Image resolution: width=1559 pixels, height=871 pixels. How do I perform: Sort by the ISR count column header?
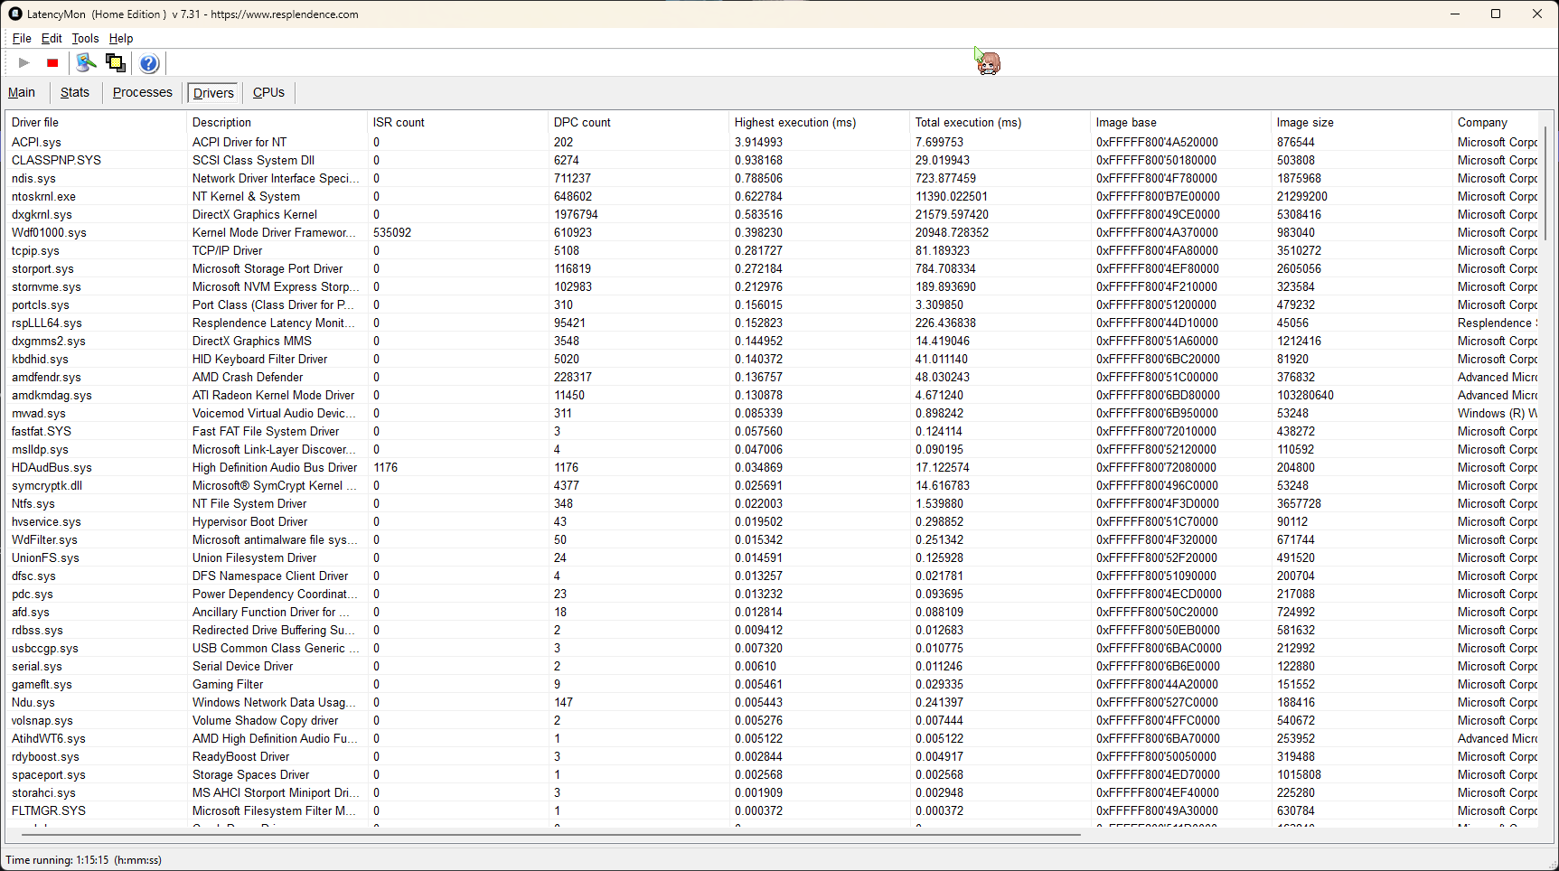pos(458,122)
